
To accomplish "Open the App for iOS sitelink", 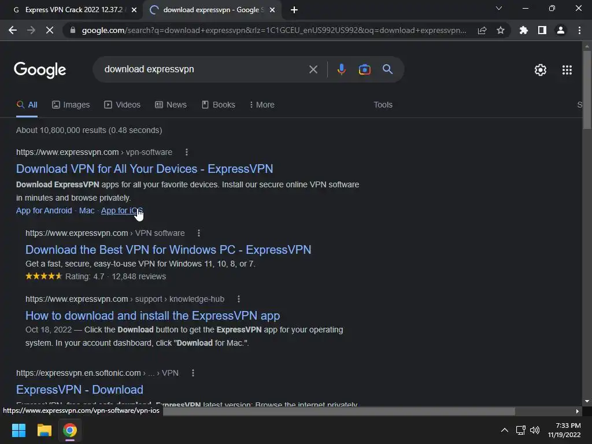I will pos(121,210).
